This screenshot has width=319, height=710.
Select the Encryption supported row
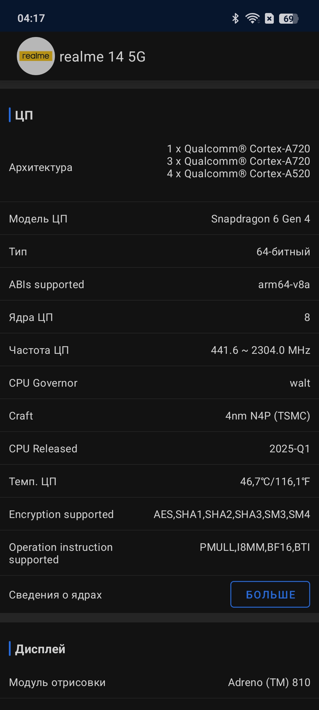(x=159, y=514)
